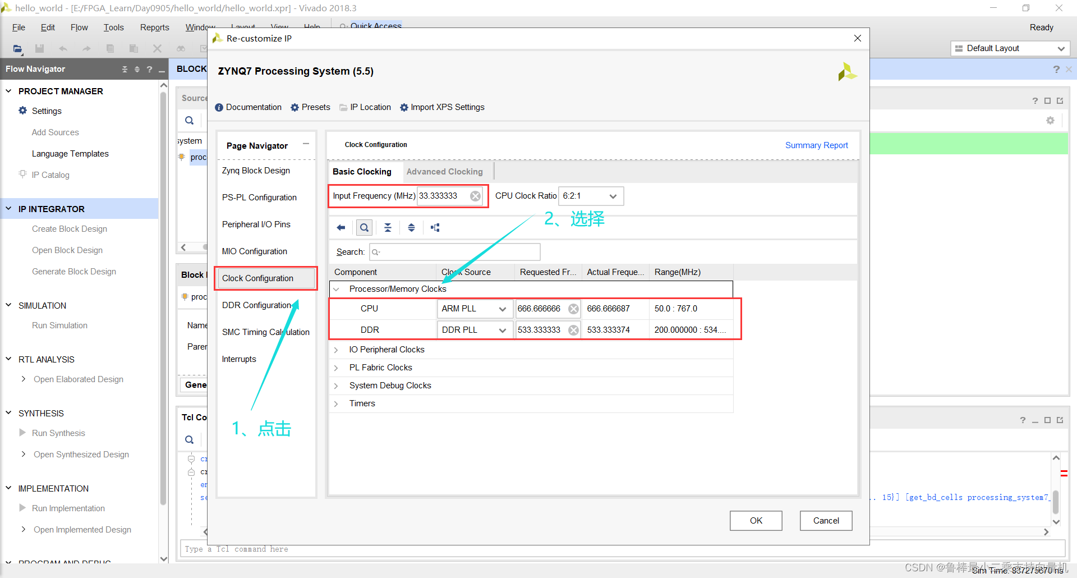The height and width of the screenshot is (578, 1077).
Task: Collapse Processor/Memory Clocks group
Action: click(337, 290)
